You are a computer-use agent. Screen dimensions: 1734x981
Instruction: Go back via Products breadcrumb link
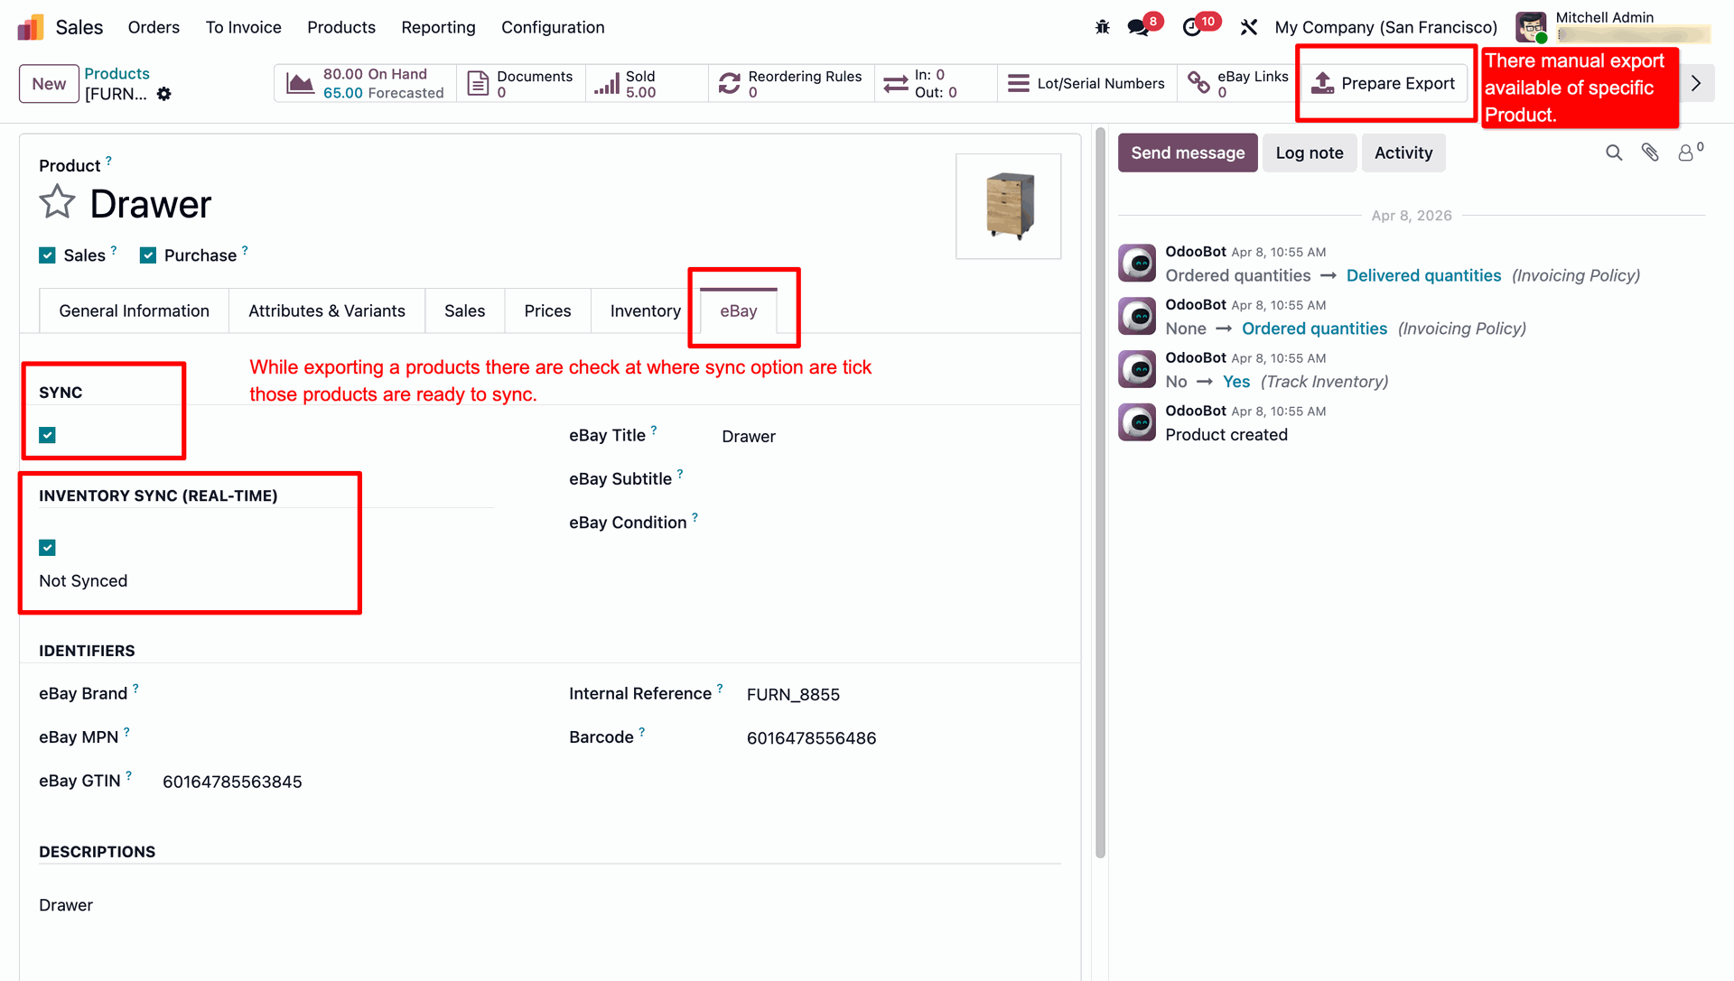pos(117,73)
